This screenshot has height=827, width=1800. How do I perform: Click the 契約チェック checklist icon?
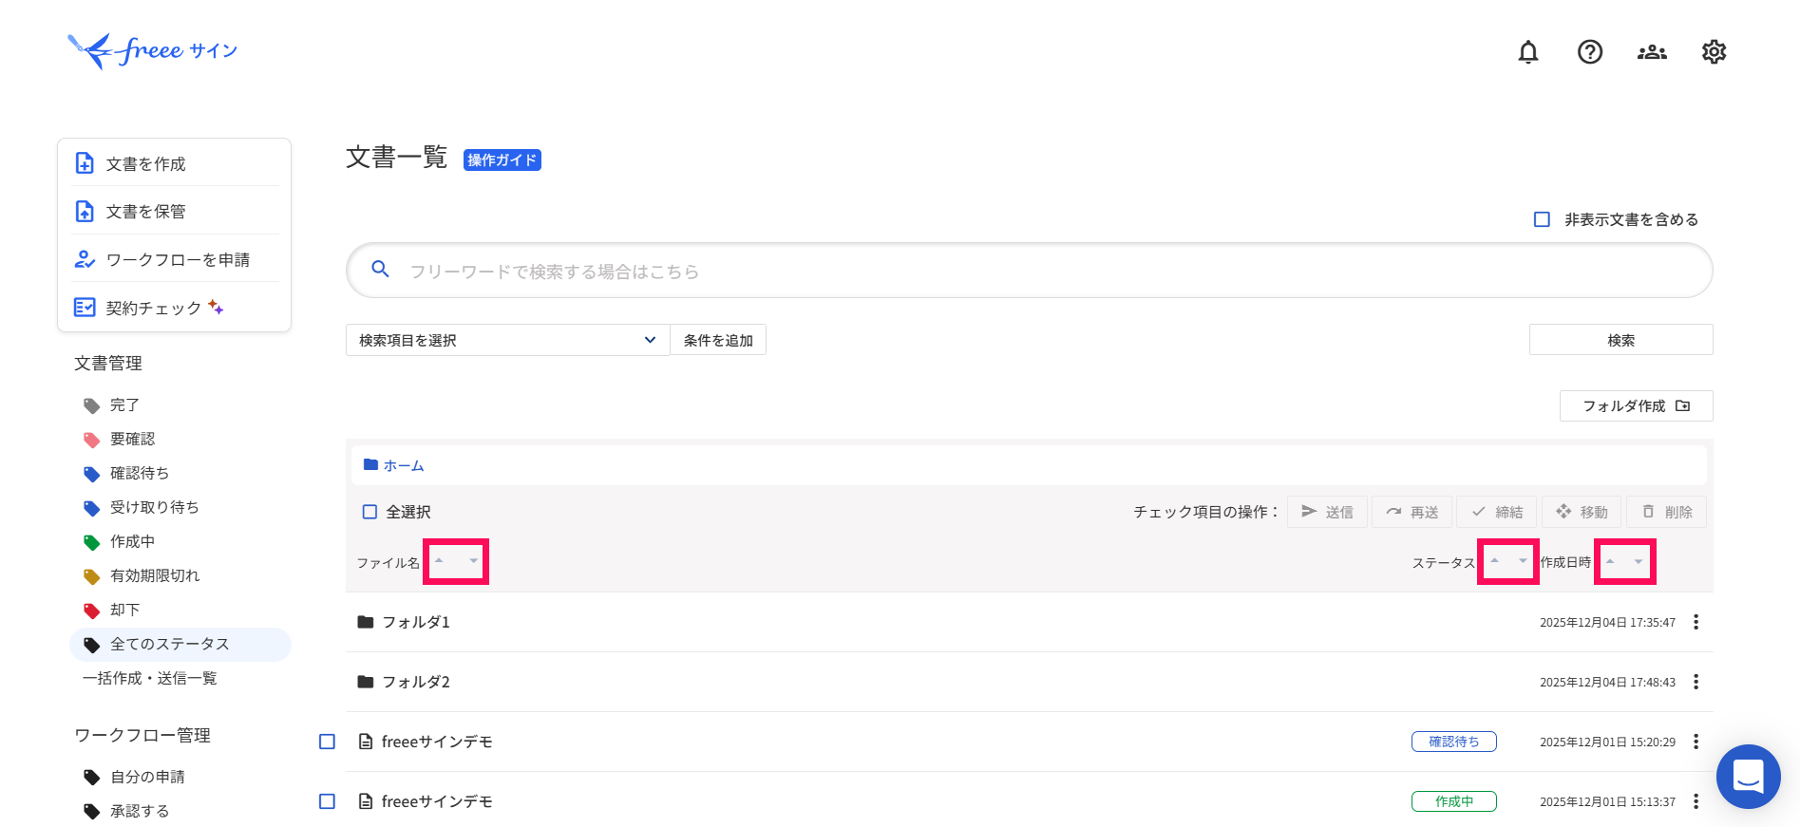tap(85, 307)
